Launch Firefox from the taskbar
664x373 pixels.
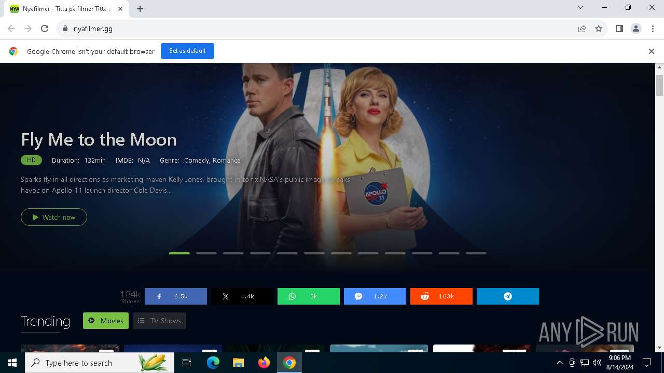point(264,363)
